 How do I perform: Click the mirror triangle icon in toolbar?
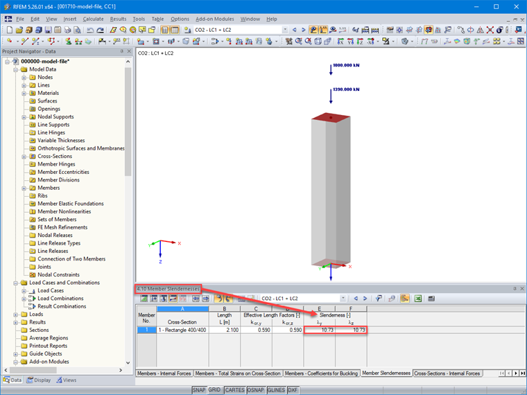click(481, 30)
